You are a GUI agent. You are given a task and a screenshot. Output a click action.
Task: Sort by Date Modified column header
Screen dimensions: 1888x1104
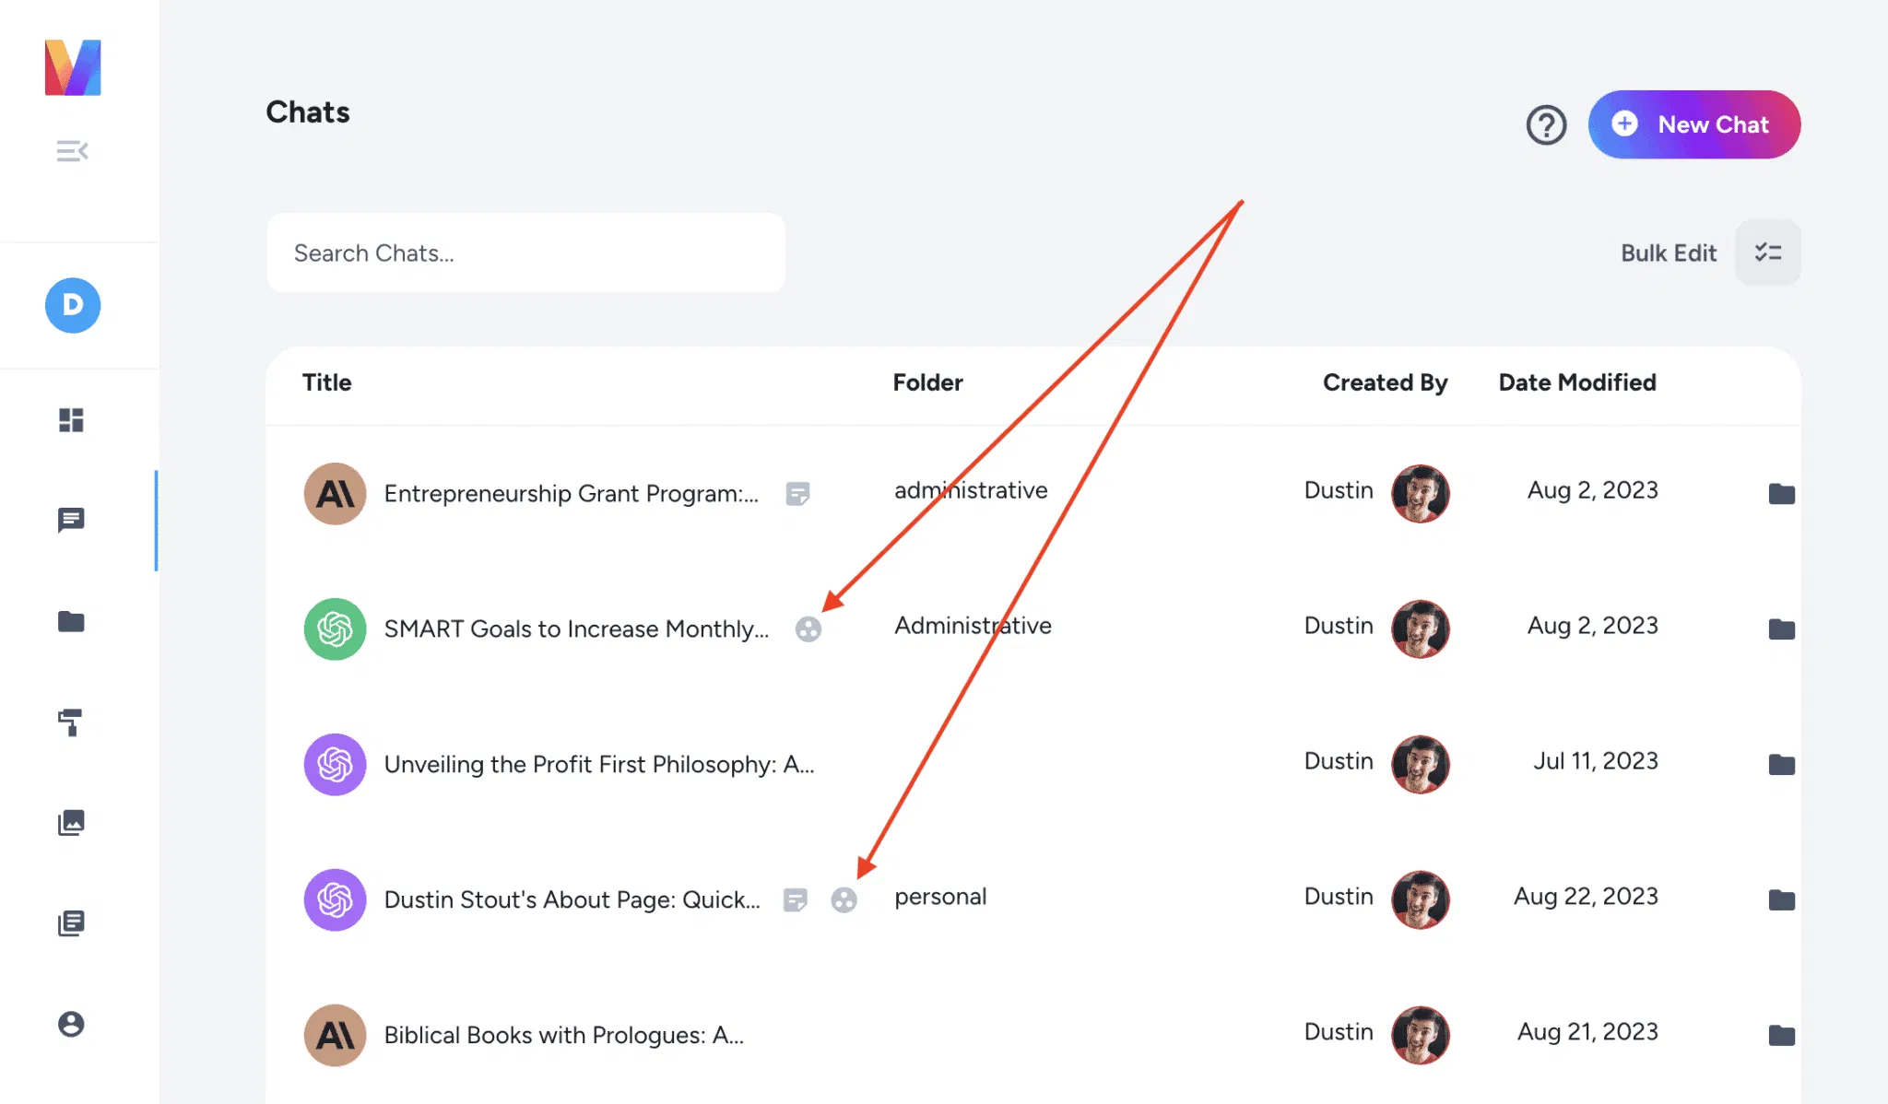pos(1576,382)
